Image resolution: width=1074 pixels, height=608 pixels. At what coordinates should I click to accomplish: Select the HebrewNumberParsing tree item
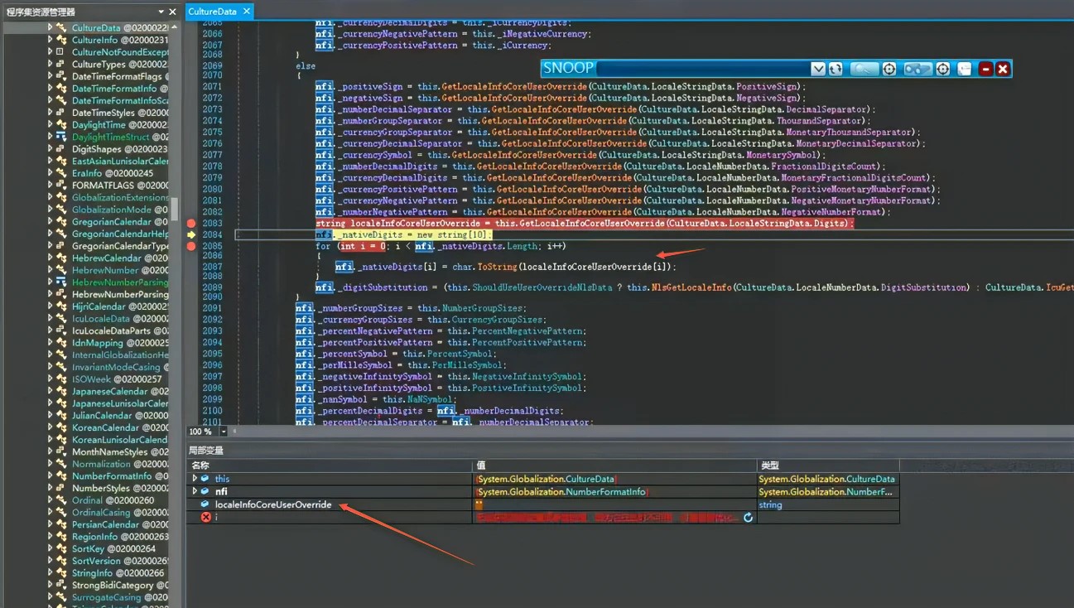pos(120,282)
